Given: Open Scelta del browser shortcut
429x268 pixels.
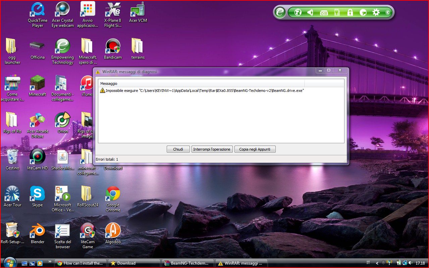Looking at the screenshot, I should (63, 236).
